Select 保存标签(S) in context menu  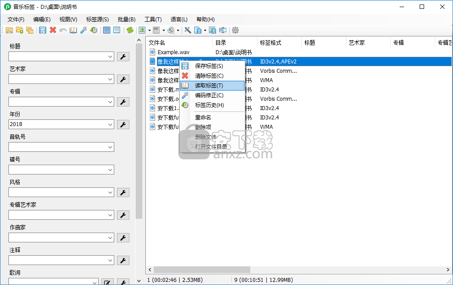pyautogui.click(x=212, y=66)
